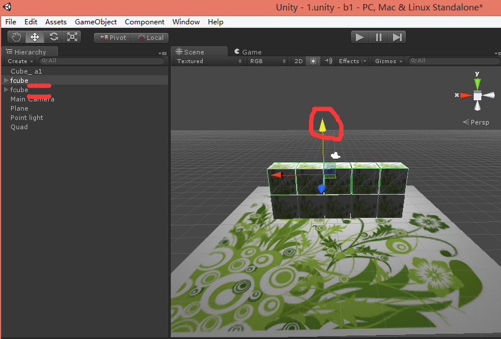Click the camera gizmo icon in scene
This screenshot has height=339, width=501.
tap(335, 156)
